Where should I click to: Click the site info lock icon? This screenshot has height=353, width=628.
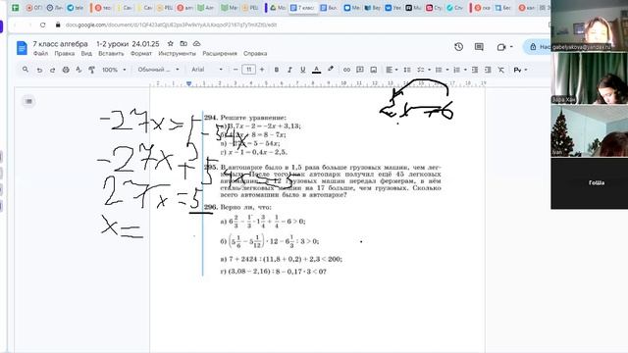pyautogui.click(x=58, y=25)
